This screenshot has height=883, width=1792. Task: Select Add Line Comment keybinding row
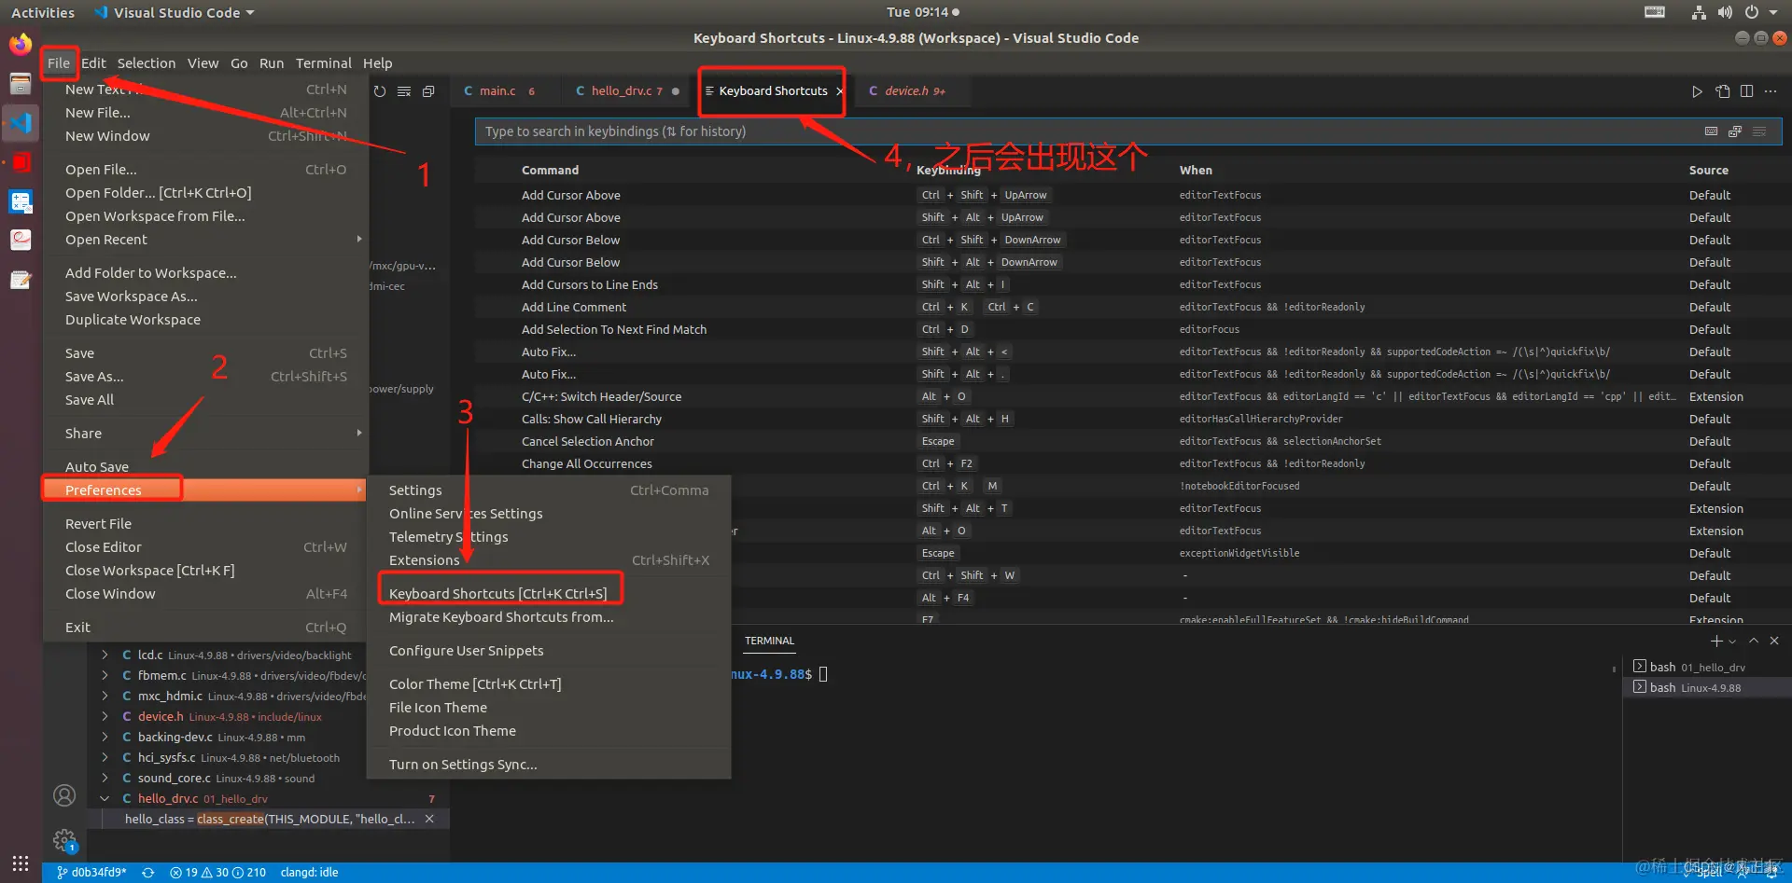[1127, 307]
